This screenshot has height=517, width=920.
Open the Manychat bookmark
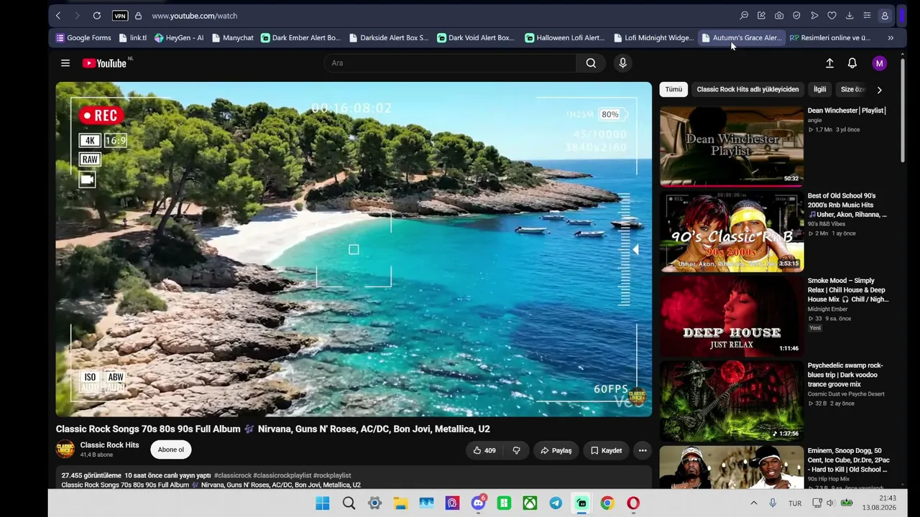pyautogui.click(x=233, y=38)
